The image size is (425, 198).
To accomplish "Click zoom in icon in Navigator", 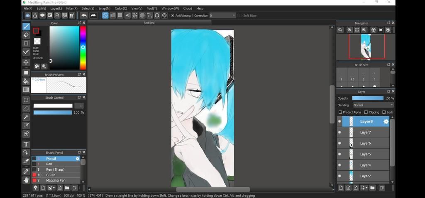I will pos(349,30).
